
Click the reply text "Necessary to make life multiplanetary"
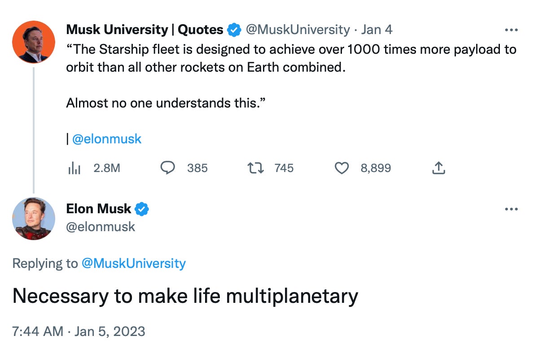185,296
